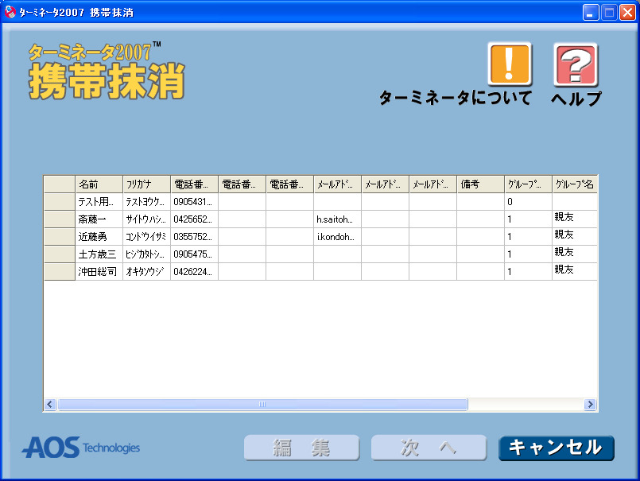Click the グループ名 column header
The height and width of the screenshot is (481, 640).
tap(575, 184)
